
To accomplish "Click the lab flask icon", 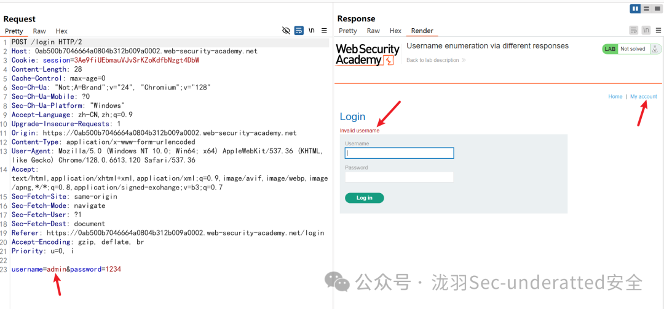I will (x=655, y=49).
